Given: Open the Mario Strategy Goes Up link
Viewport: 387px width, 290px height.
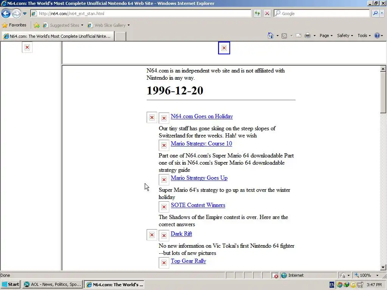Looking at the screenshot, I should [199, 178].
